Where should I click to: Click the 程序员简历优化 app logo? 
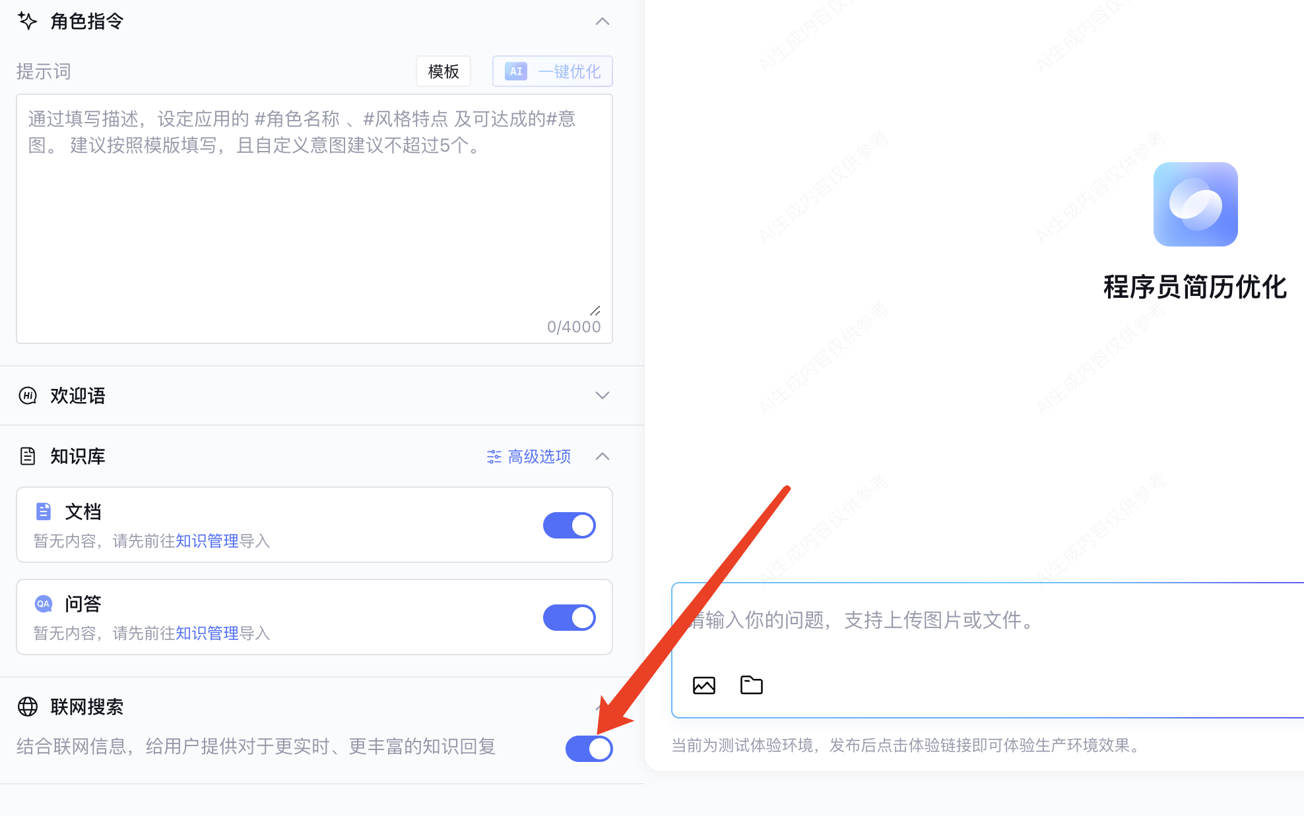1195,204
